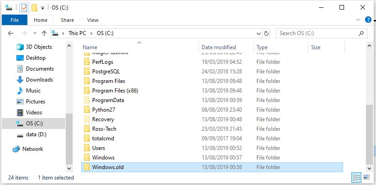Image resolution: width=376 pixels, height=185 pixels.
Task: Expand the chevron after This PC breadcrumb
Action: click(91, 33)
